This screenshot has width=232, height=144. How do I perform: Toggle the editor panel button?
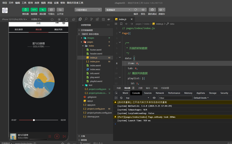[34, 10]
